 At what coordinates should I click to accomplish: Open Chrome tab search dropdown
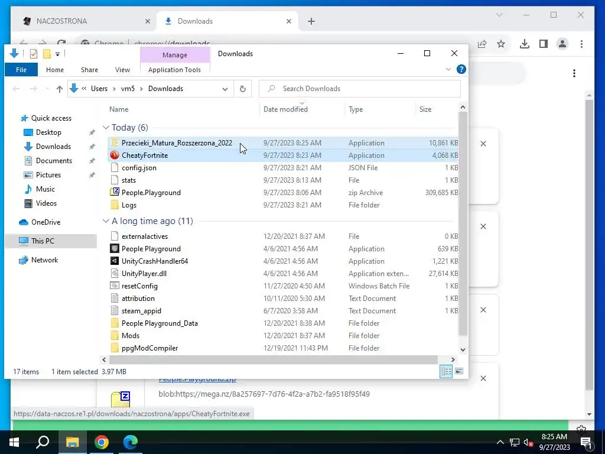click(x=499, y=15)
